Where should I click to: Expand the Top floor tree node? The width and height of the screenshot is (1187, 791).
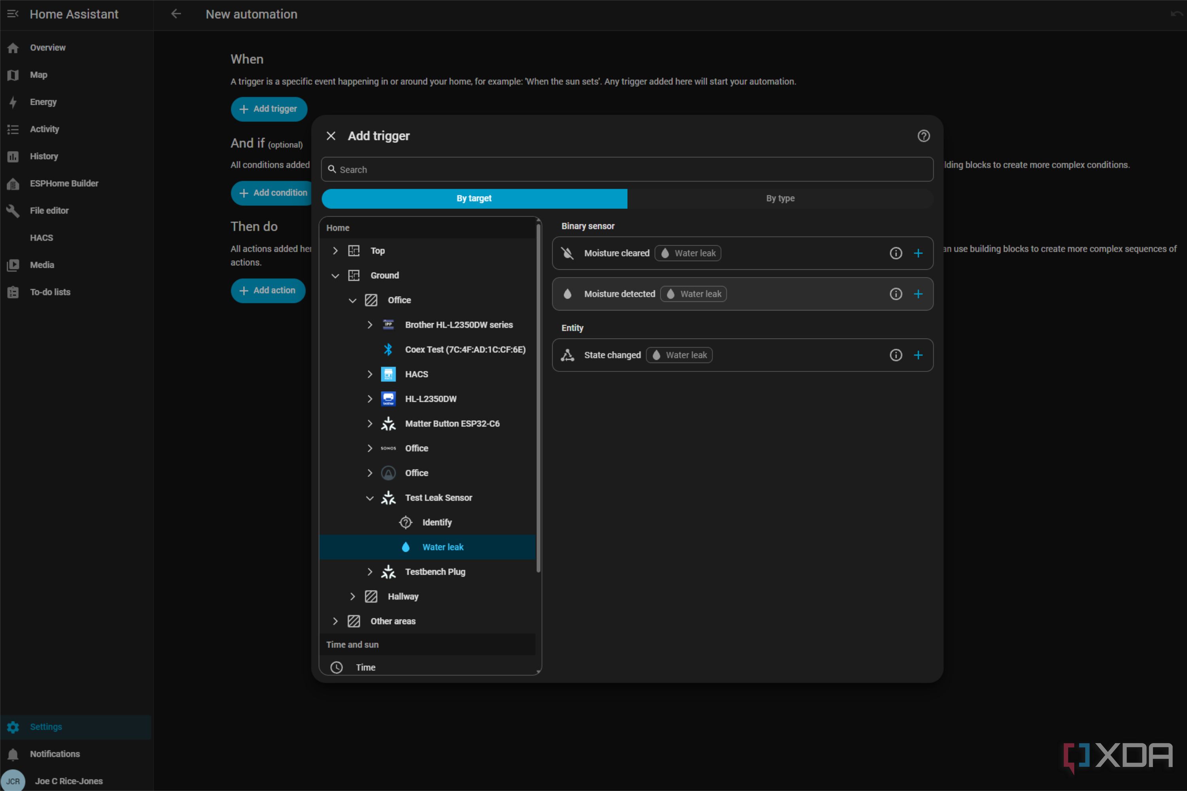click(335, 251)
